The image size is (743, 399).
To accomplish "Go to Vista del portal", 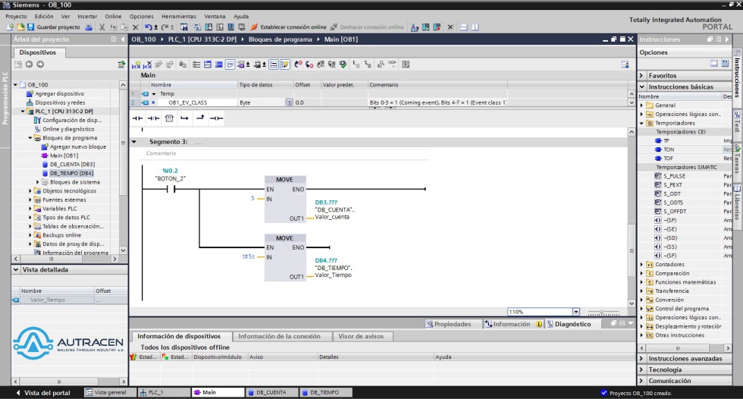I will coord(43,393).
